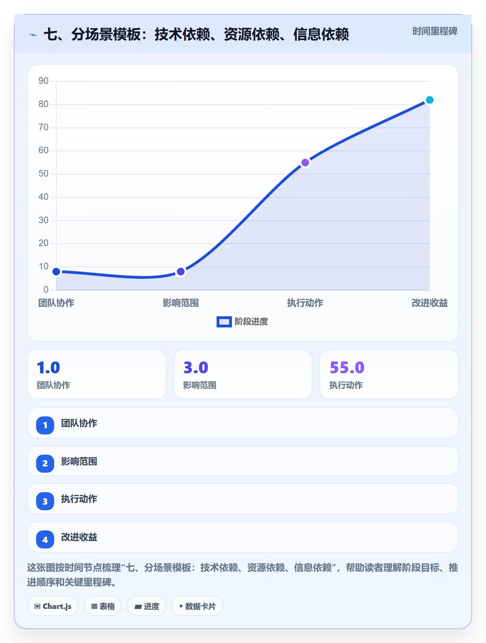Image resolution: width=486 pixels, height=643 pixels.
Task: Select the cyan data point above 改进收益
Action: tap(429, 100)
